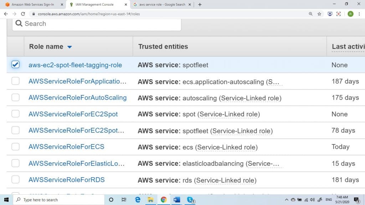The width and height of the screenshot is (365, 205).
Task: Check the box for AWSServiceRoleForEC2Spot... spotfleet row
Action: pos(15,130)
